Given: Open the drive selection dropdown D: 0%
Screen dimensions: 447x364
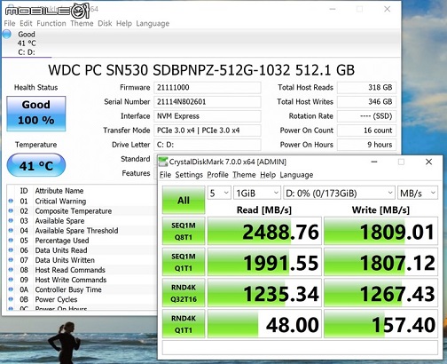Looking at the screenshot, I should (x=339, y=194).
